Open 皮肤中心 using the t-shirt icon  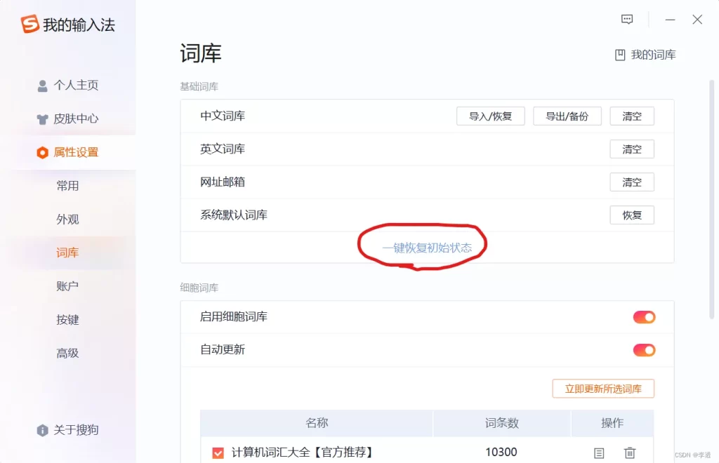[x=42, y=119]
